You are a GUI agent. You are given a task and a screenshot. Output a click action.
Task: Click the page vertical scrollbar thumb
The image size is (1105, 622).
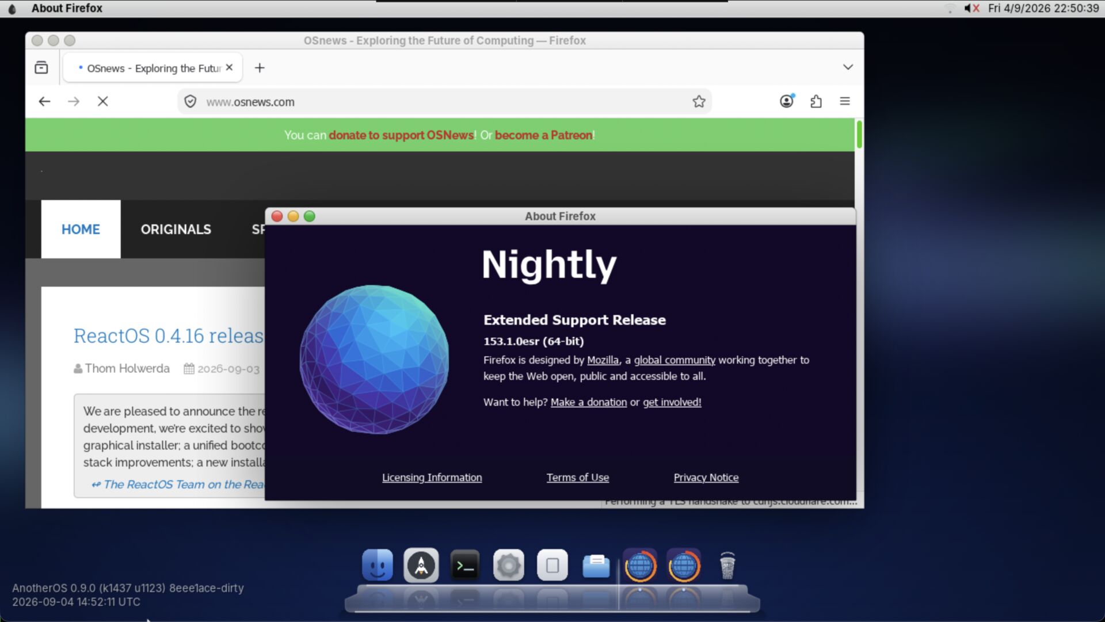(x=859, y=135)
